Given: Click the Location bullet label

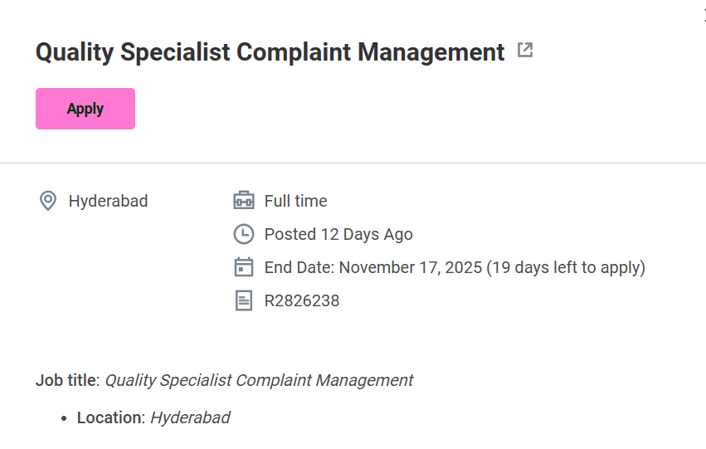Looking at the screenshot, I should (110, 417).
